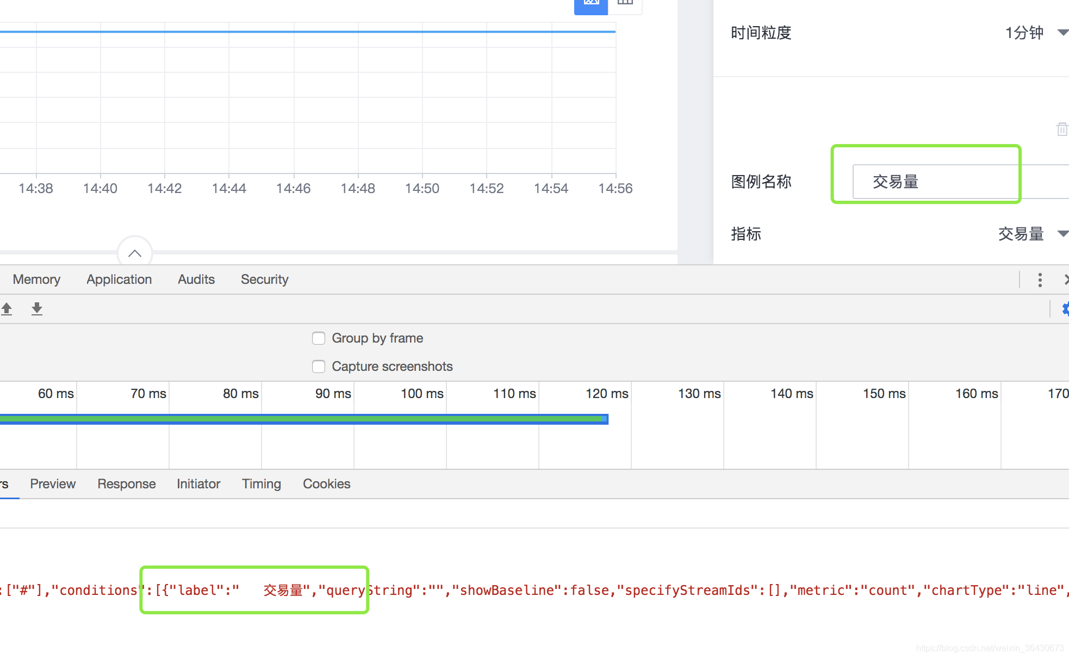Click the 图例名称 input field
This screenshot has height=658, width=1069.
click(x=960, y=182)
